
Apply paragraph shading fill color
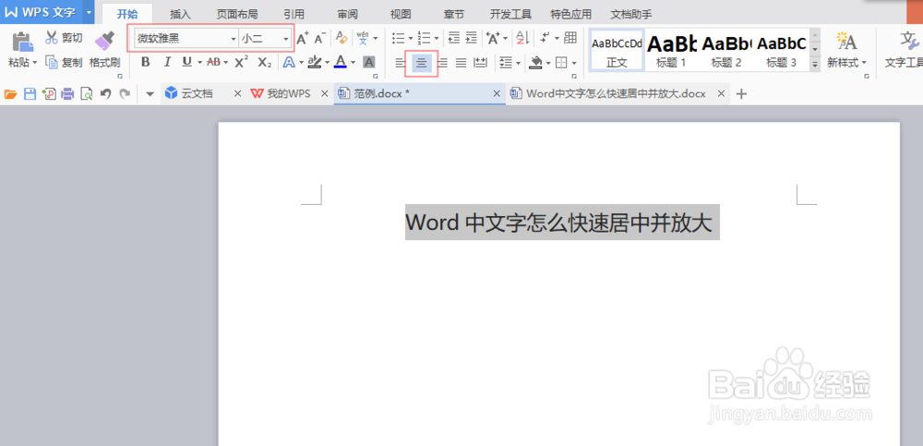click(535, 62)
